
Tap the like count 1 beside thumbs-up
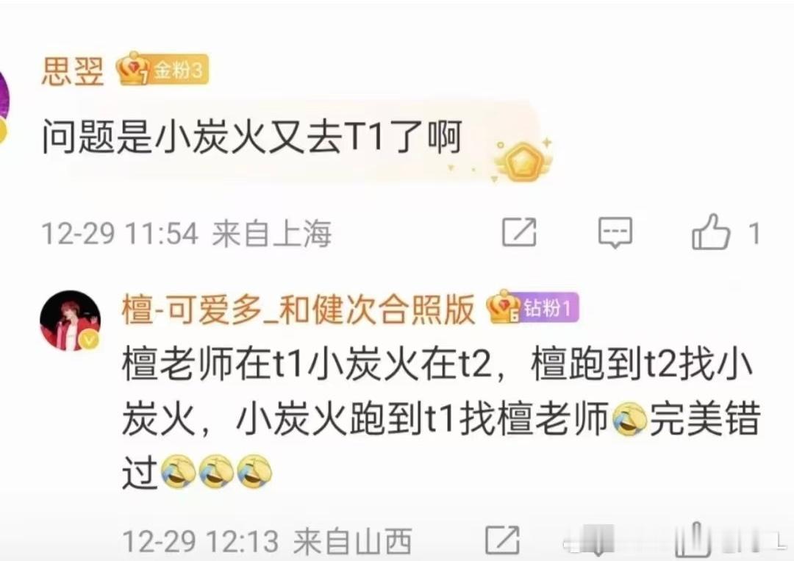[x=754, y=233]
